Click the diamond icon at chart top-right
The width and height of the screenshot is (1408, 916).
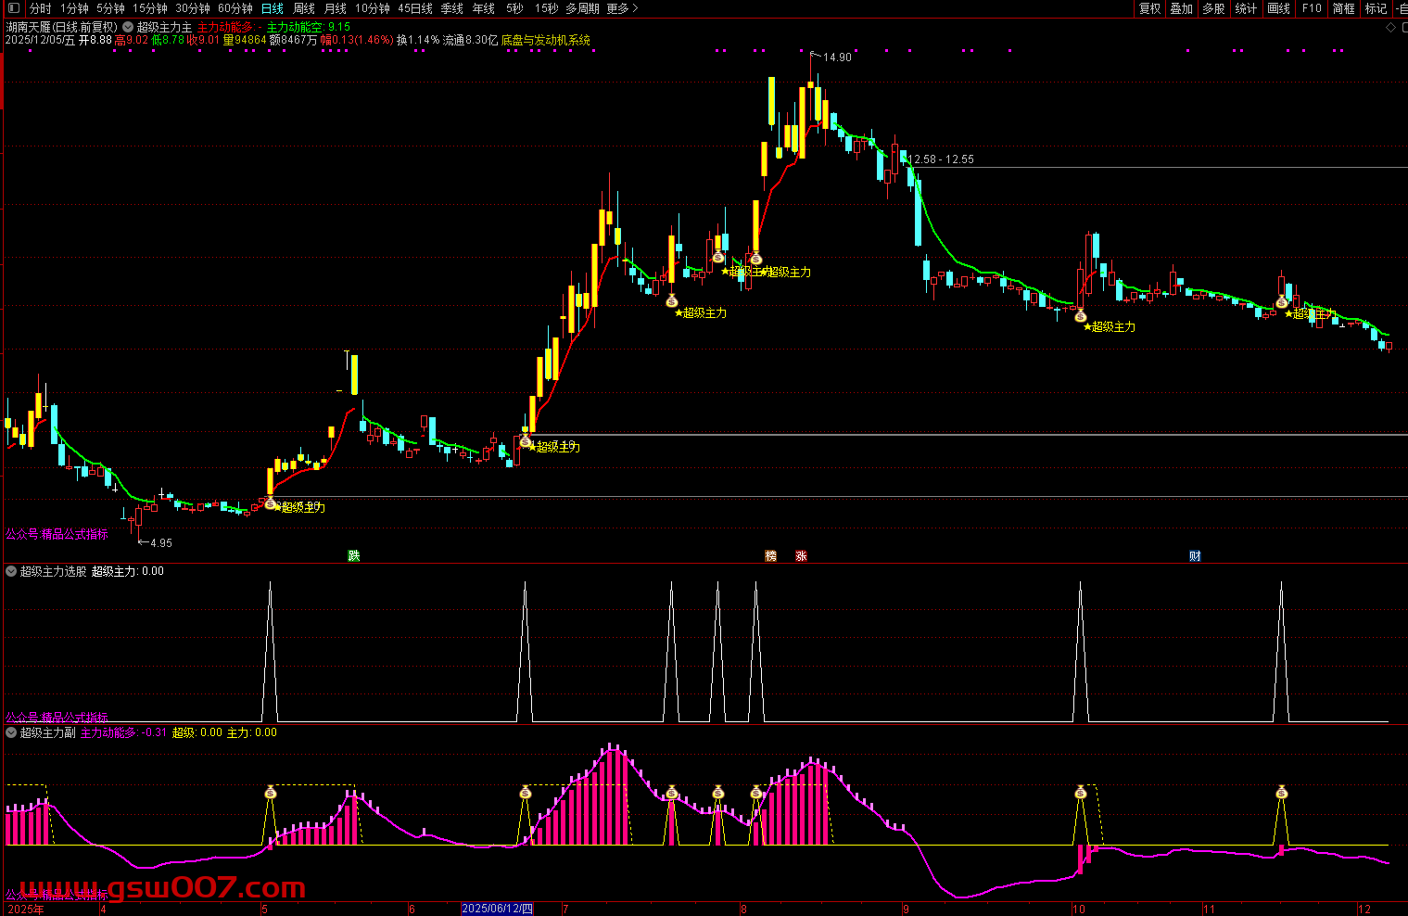coord(1390,28)
